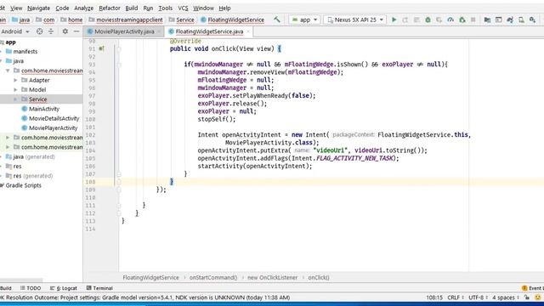544x306 pixels.
Task: Open the Android project view dropdown
Action: [x=14, y=31]
